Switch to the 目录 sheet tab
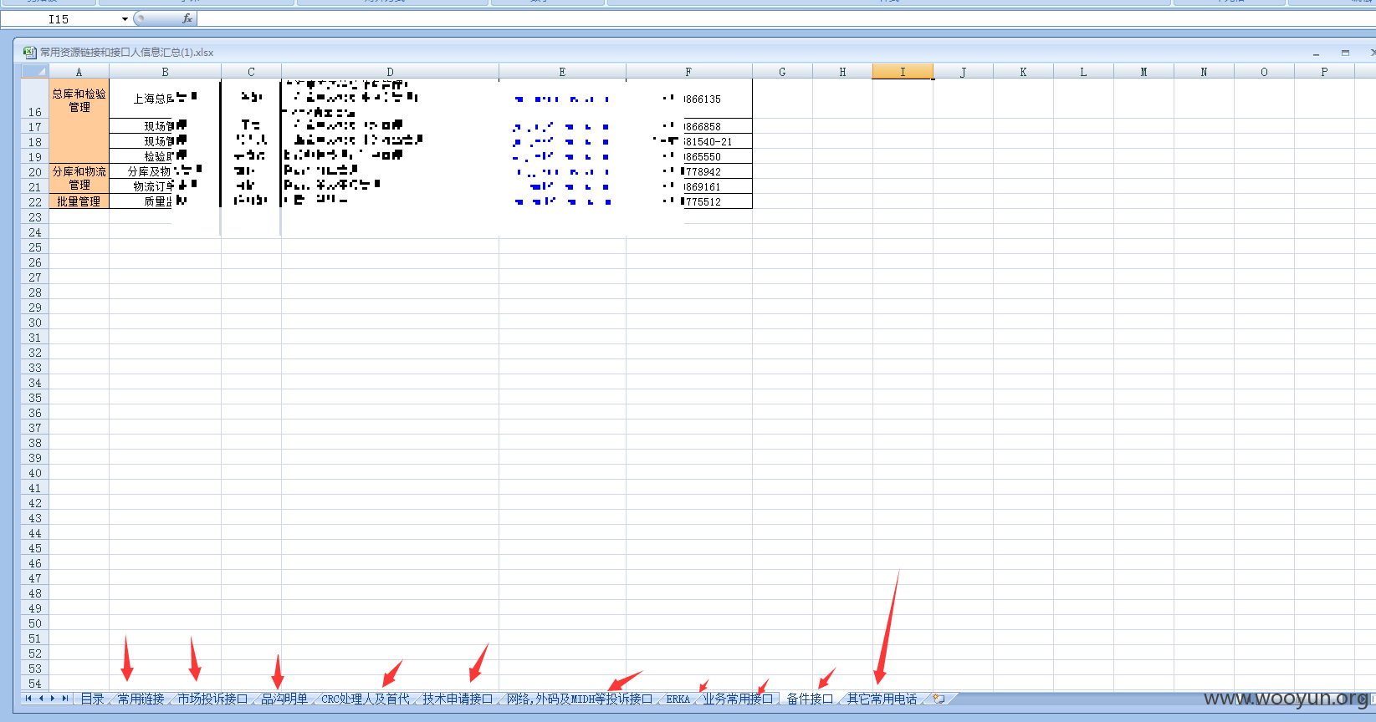The image size is (1376, 722). click(92, 699)
